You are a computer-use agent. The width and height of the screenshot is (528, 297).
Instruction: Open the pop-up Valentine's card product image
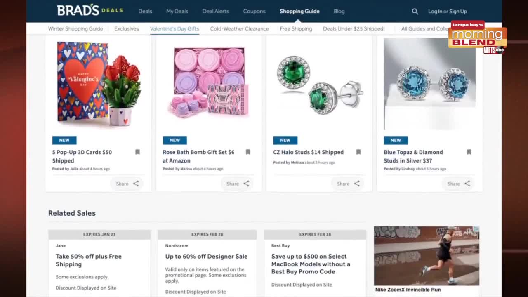point(99,84)
